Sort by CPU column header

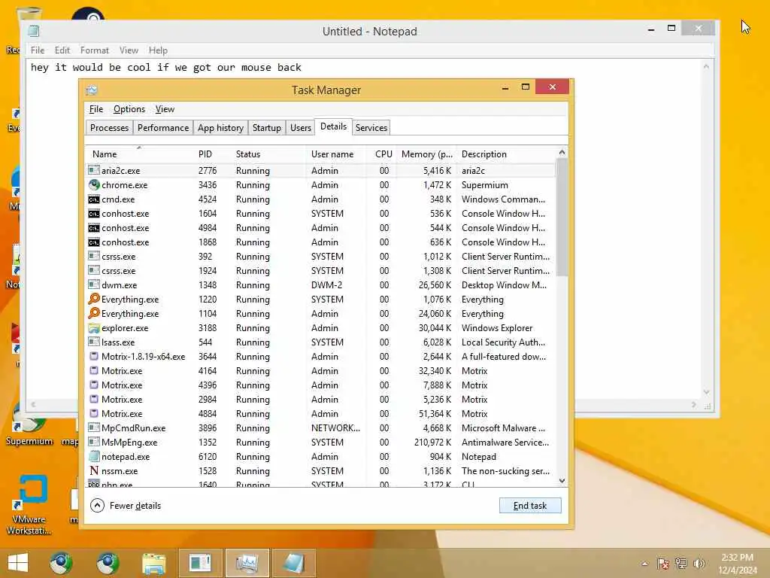(x=381, y=154)
